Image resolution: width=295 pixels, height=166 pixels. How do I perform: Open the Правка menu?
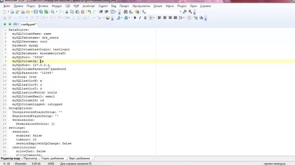pos(18,6)
